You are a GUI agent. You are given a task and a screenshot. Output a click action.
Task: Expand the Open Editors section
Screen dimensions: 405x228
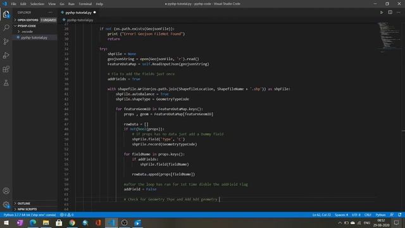(28, 20)
